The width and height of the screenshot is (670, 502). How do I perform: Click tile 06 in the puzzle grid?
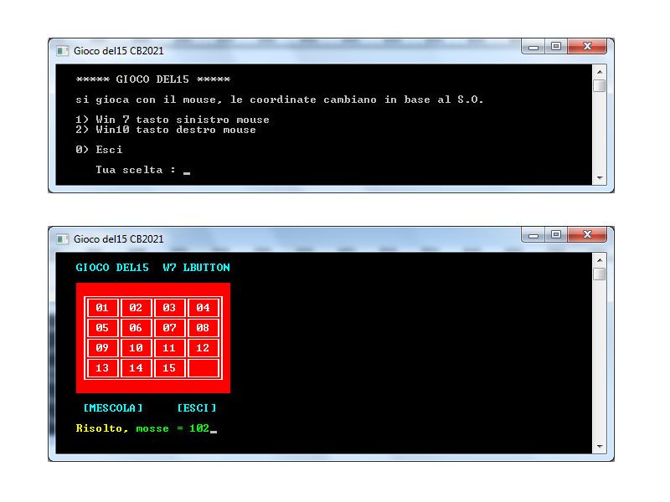tap(136, 328)
